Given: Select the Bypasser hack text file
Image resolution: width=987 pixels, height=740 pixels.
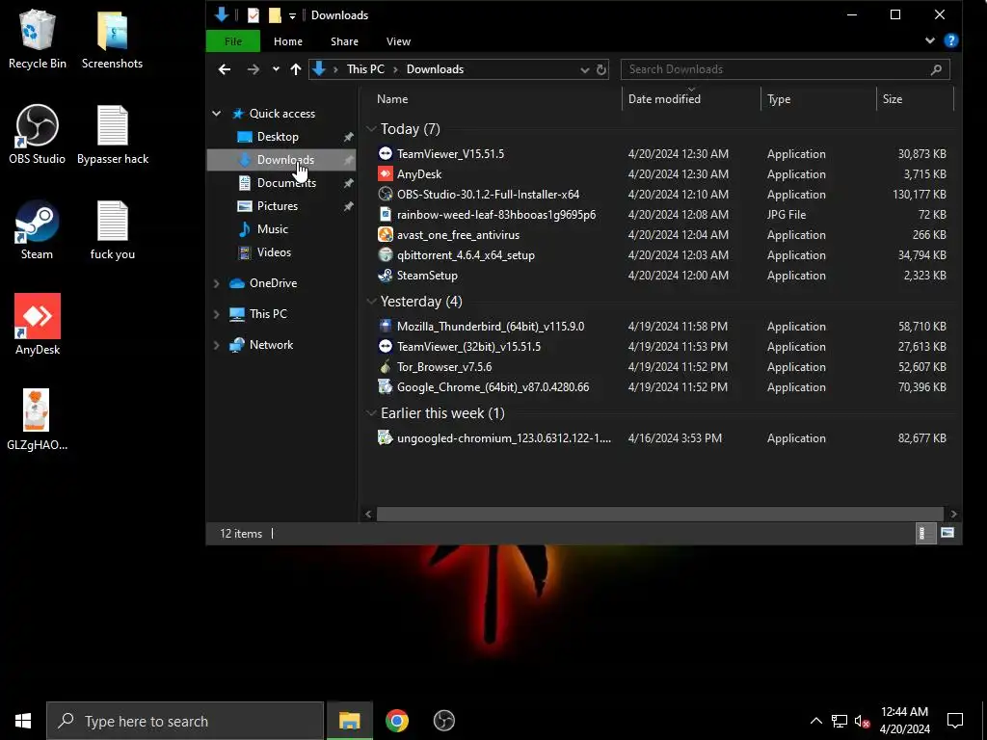Looking at the screenshot, I should [113, 135].
